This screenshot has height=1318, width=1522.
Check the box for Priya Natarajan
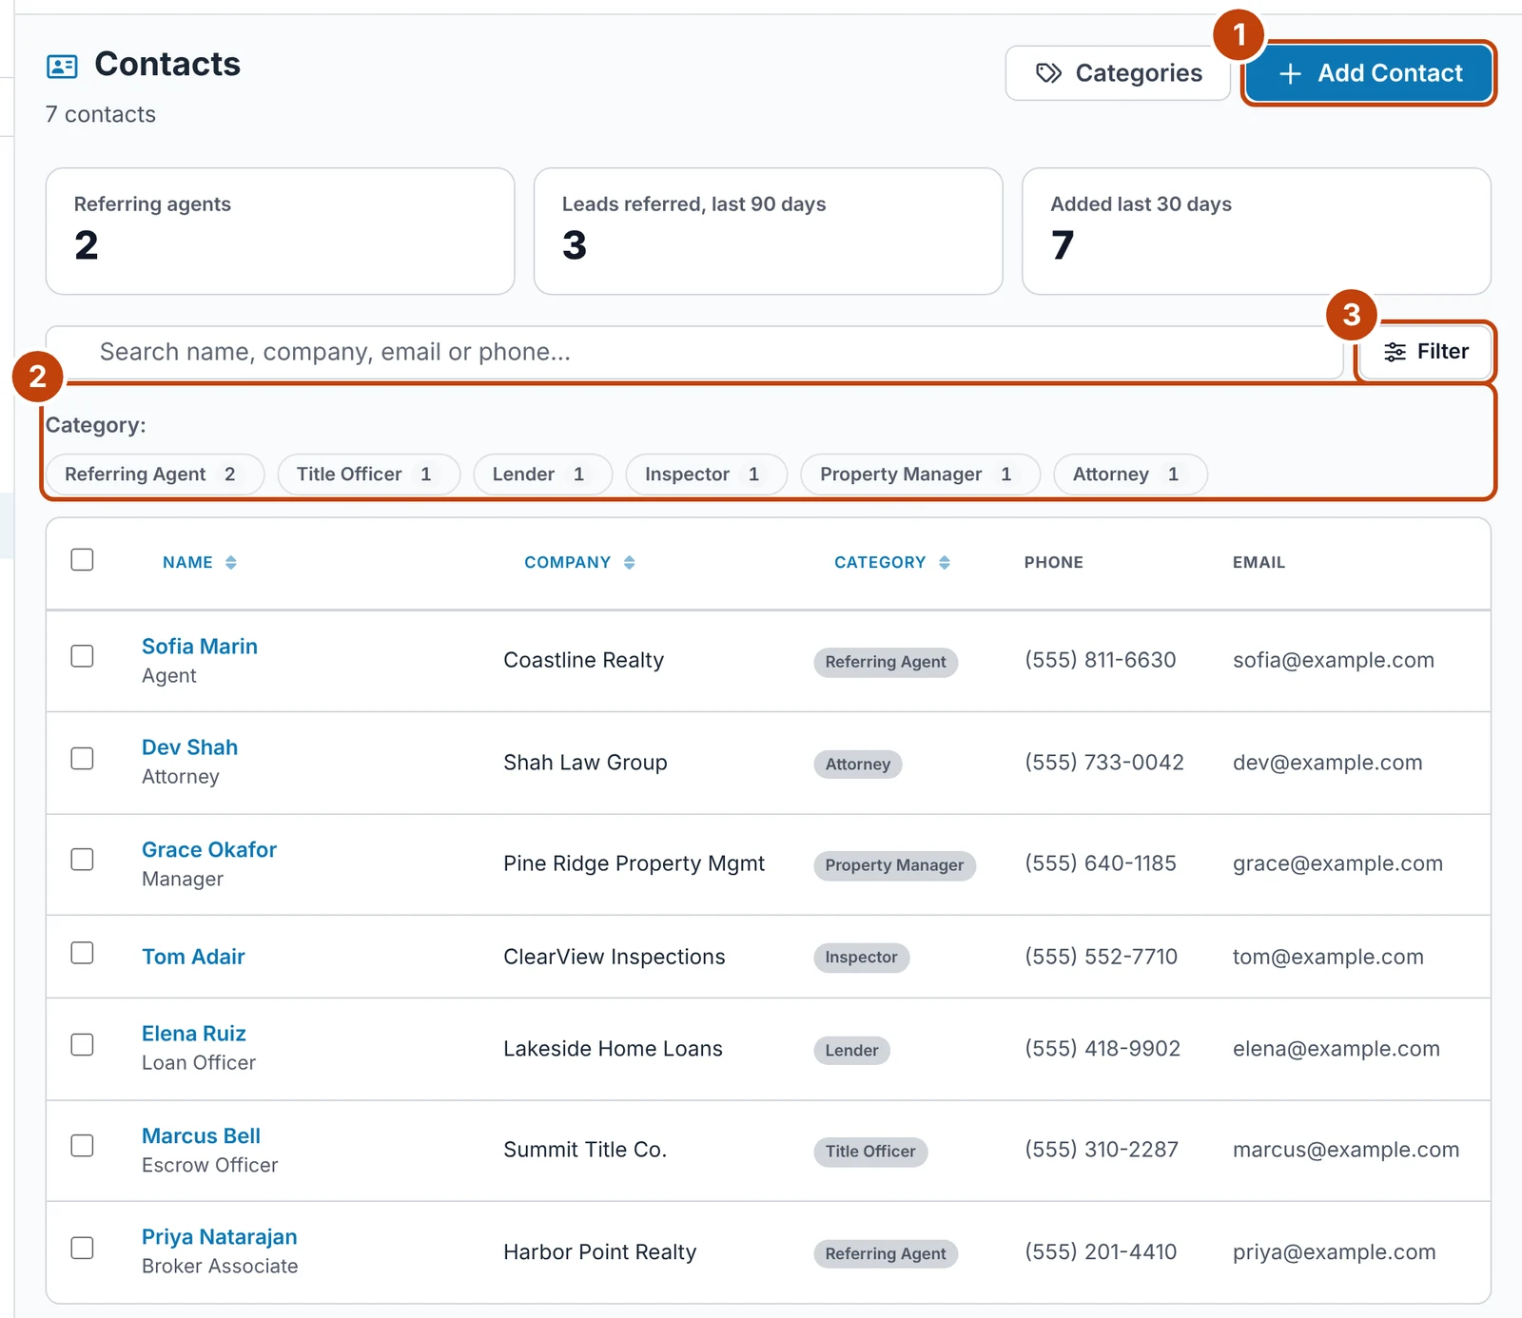(x=83, y=1248)
